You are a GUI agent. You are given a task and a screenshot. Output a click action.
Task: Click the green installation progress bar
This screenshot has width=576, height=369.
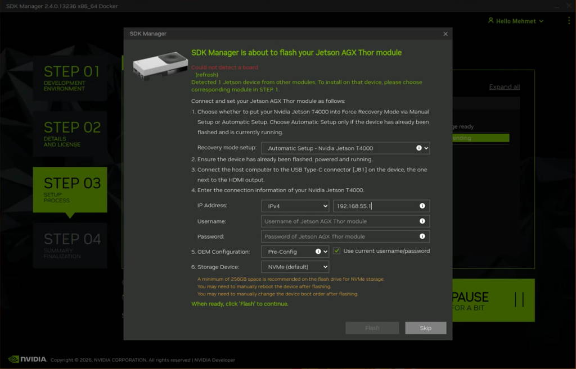click(480, 138)
